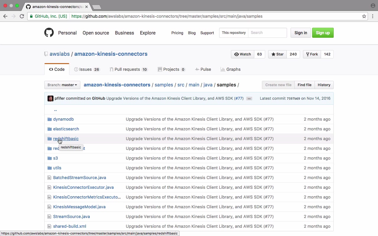Image resolution: width=378 pixels, height=236 pixels.
Task: Click the Chrome profile icon
Action: pos(373,6)
